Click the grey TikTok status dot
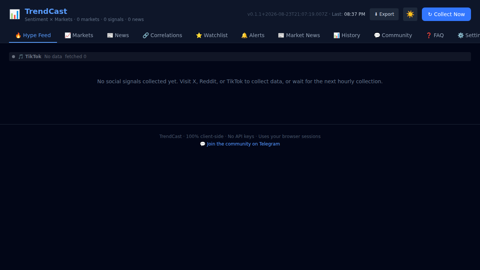The image size is (480, 270). coord(13,57)
